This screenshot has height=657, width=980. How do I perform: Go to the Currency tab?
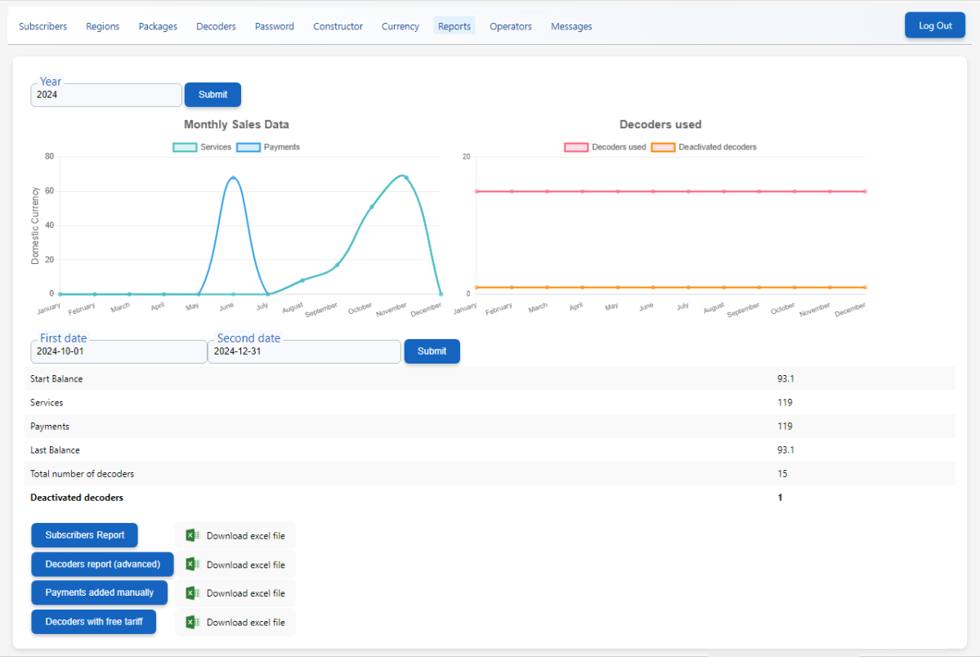click(x=401, y=26)
